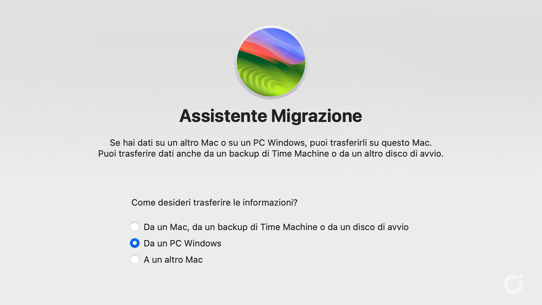Screen dimensions: 542x305
Task: Click the 'Assistente Migrazione' title
Action: [x=271, y=116]
